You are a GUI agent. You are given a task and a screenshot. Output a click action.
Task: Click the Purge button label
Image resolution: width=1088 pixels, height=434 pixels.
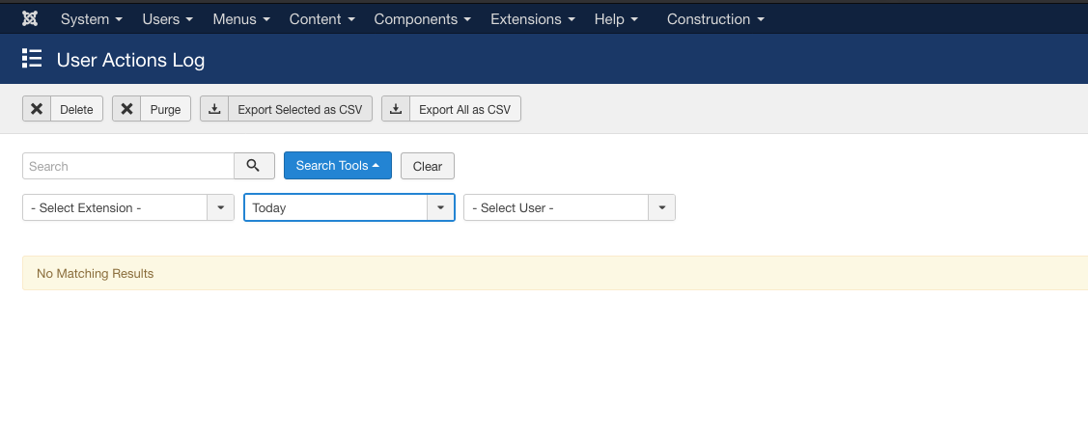[x=165, y=110]
